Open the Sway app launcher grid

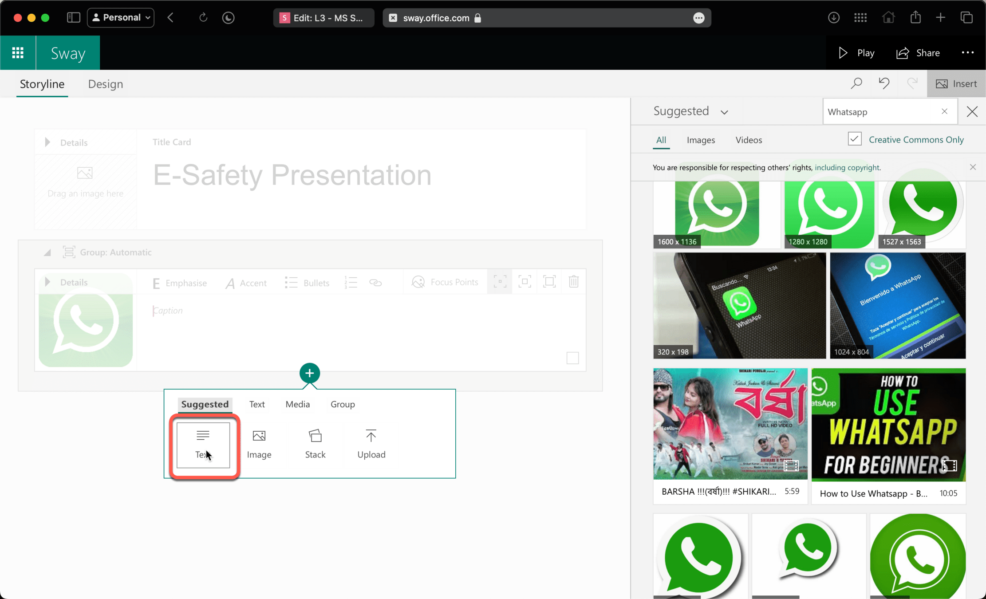coord(18,53)
